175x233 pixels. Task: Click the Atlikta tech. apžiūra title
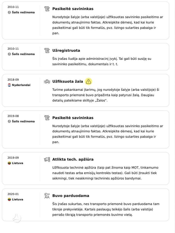coord(73,159)
